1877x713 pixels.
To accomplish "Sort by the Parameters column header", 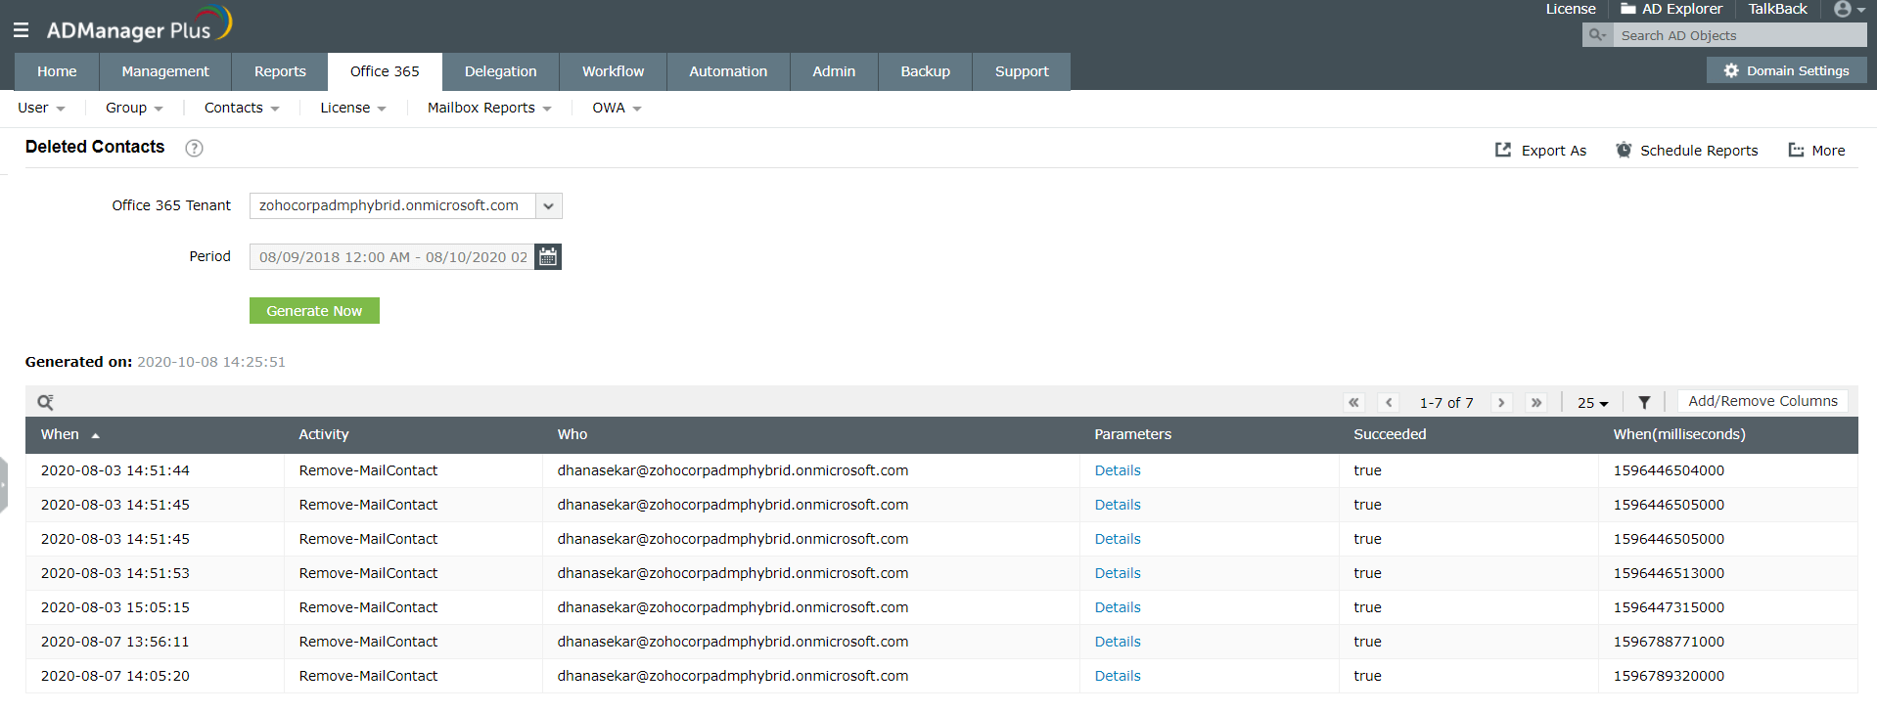I will (1132, 434).
